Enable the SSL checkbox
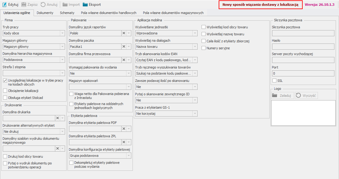Image resolution: width=339 pixels, height=179 pixels. pos(274,81)
